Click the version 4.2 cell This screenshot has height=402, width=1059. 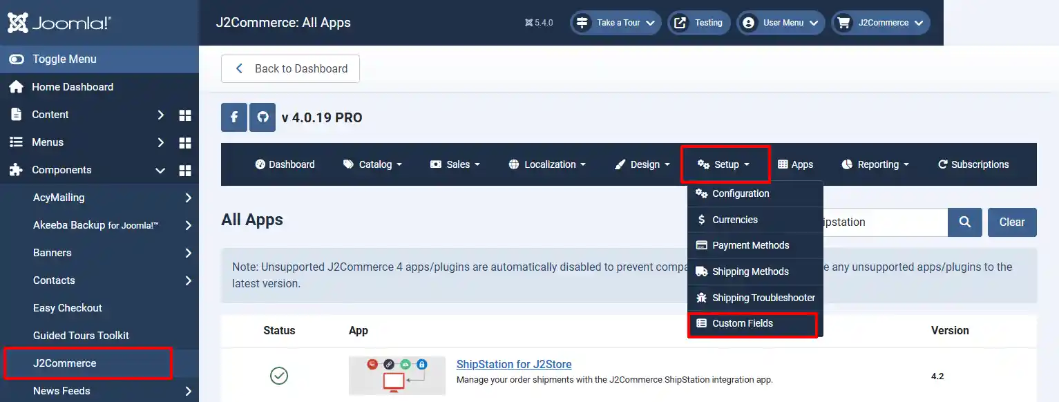(x=937, y=376)
